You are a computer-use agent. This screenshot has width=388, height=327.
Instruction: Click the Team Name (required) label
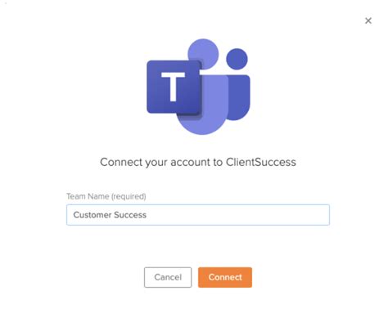[106, 196]
